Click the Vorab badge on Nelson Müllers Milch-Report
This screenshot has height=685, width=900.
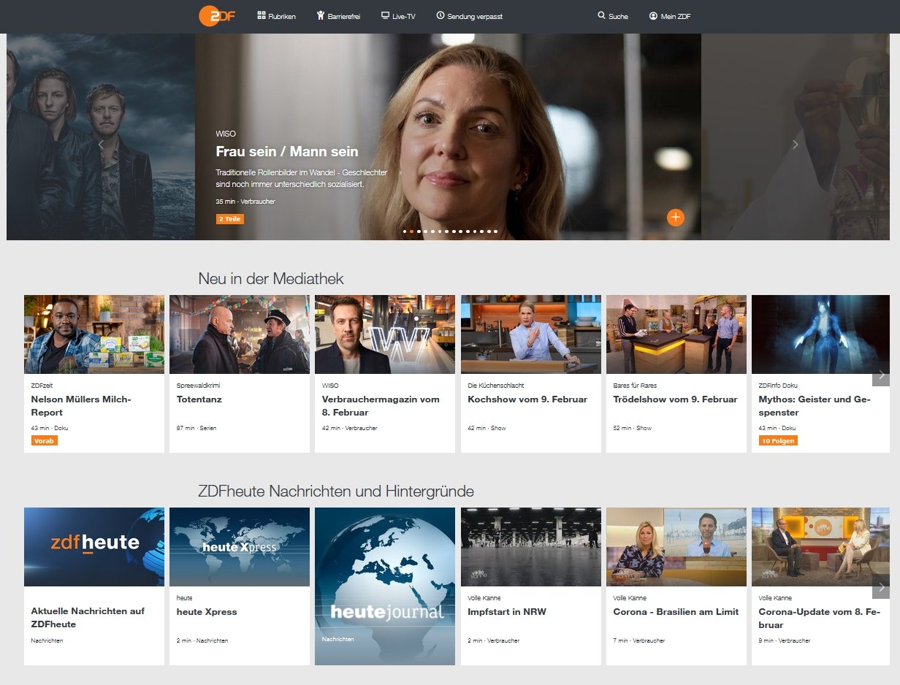coord(45,440)
